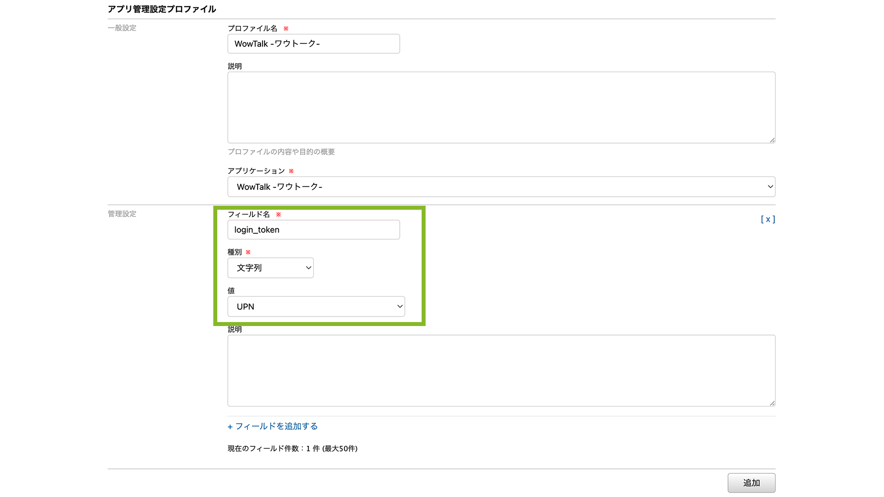Click the 追加 button
Viewport: 884px width, 497px height.
pyautogui.click(x=751, y=483)
